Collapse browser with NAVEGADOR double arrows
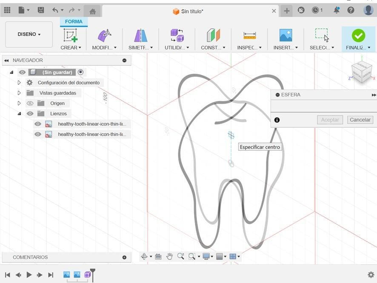 [x=6, y=60]
